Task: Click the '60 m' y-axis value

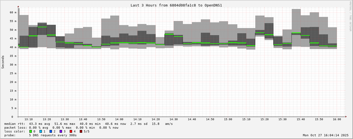Action: point(13,13)
